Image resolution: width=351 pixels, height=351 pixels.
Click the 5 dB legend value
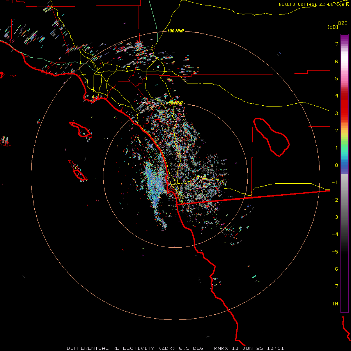coord(337,78)
